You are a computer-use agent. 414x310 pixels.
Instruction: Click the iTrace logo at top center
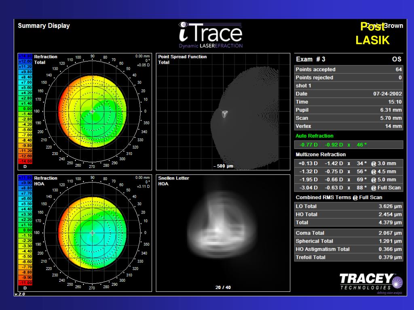coord(210,35)
